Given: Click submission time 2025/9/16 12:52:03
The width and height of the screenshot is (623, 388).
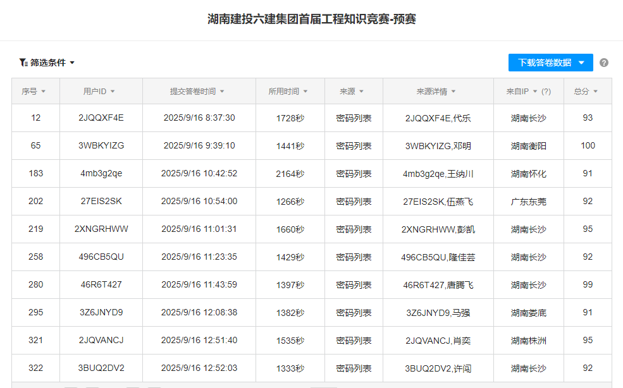Looking at the screenshot, I should click(199, 368).
